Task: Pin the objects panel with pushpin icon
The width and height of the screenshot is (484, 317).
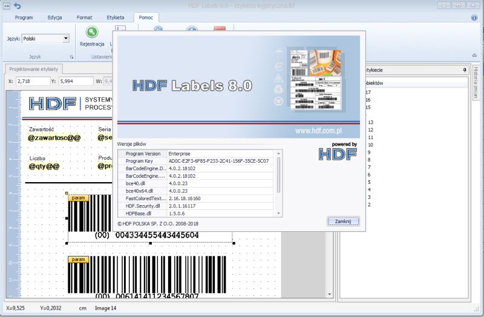Action: (x=465, y=70)
